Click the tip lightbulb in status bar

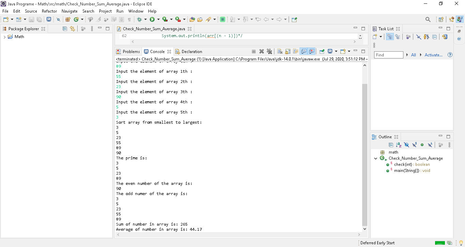pos(461,243)
